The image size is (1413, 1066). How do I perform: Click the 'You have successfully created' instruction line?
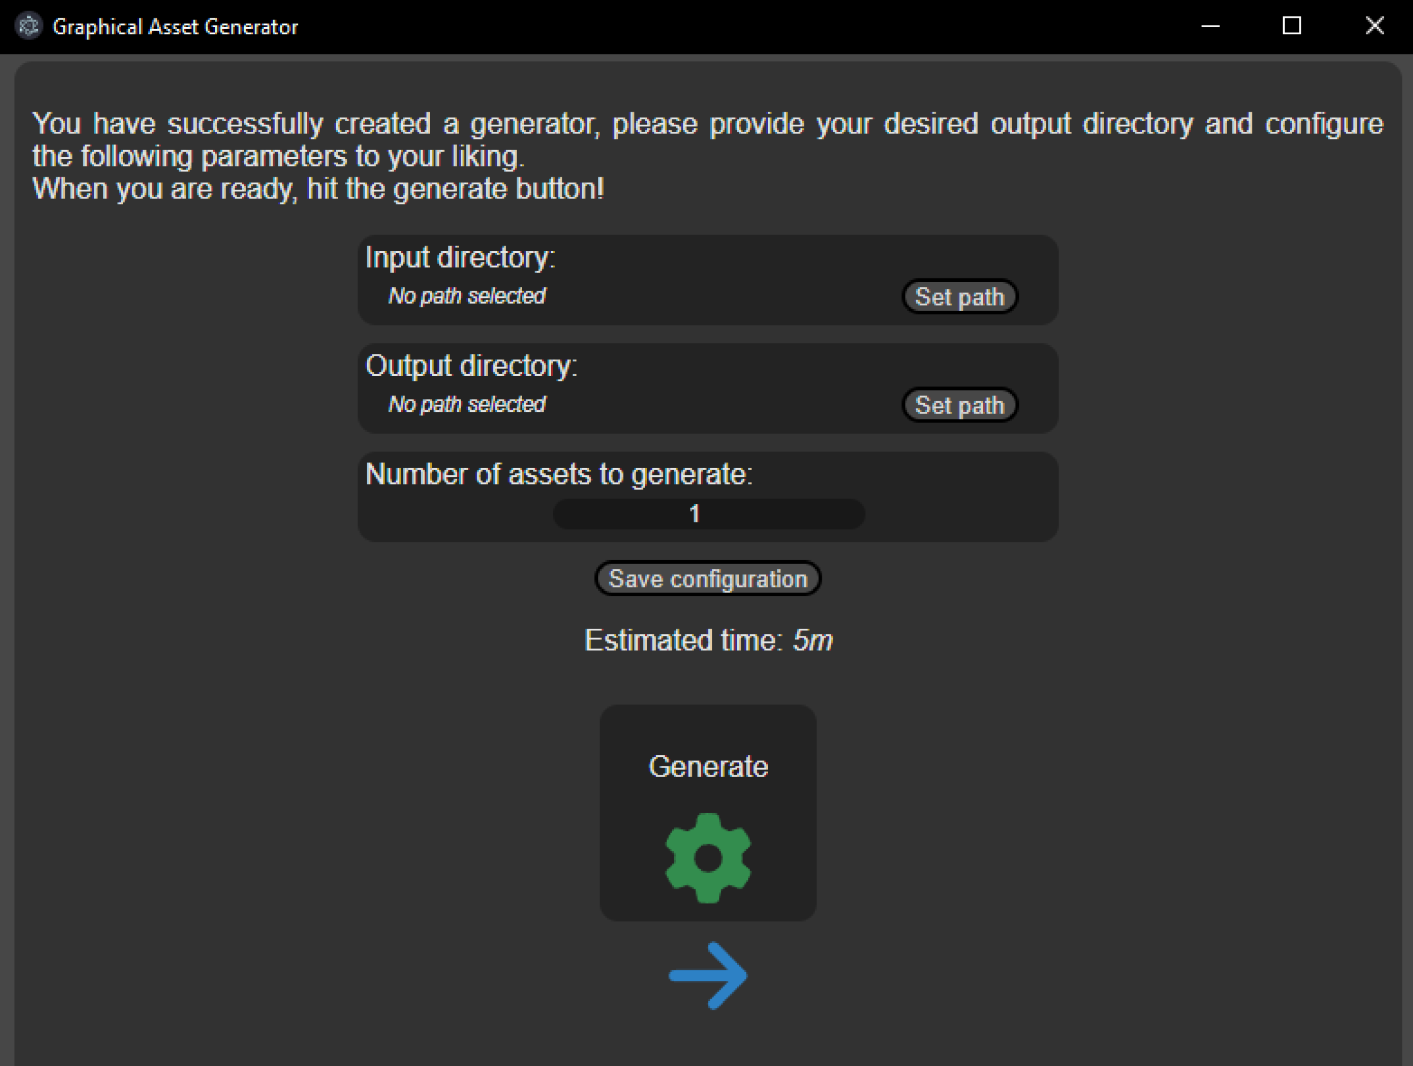[706, 123]
